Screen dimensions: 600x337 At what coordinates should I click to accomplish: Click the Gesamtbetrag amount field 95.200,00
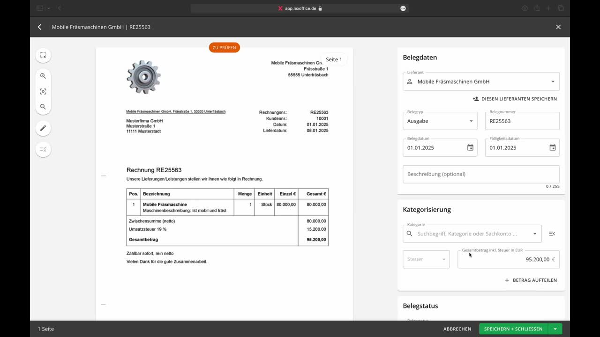coord(509,259)
